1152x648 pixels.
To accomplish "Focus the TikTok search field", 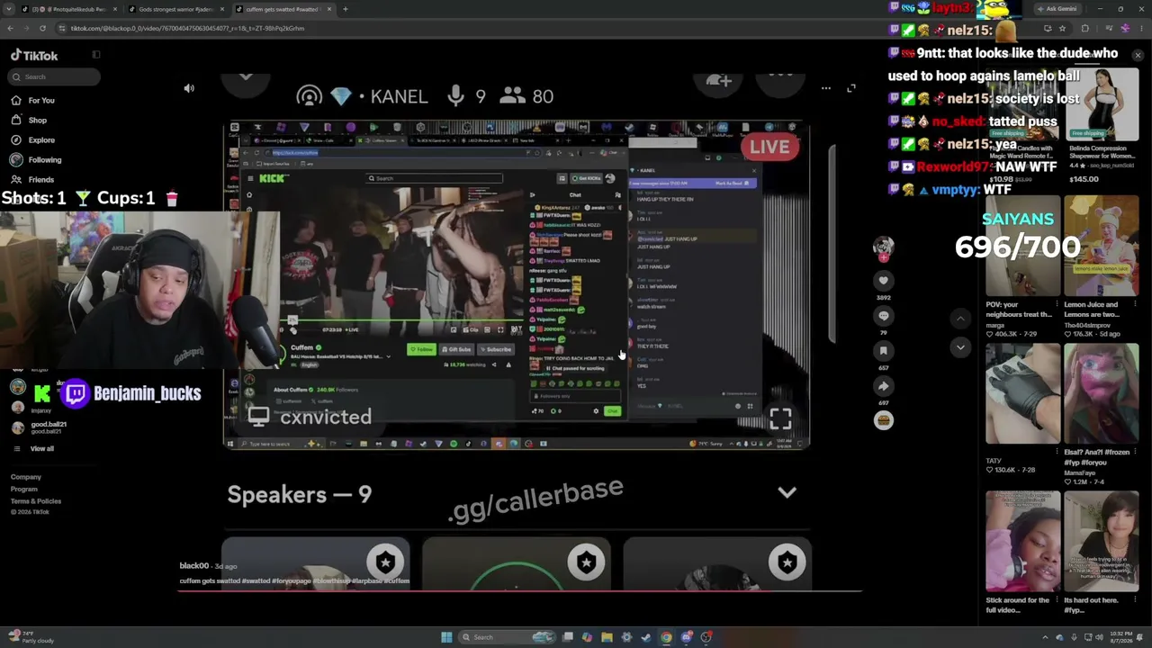I will [x=54, y=77].
